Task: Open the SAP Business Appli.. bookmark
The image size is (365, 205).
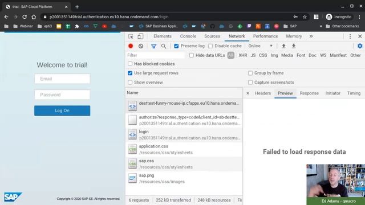Action: tap(159, 26)
